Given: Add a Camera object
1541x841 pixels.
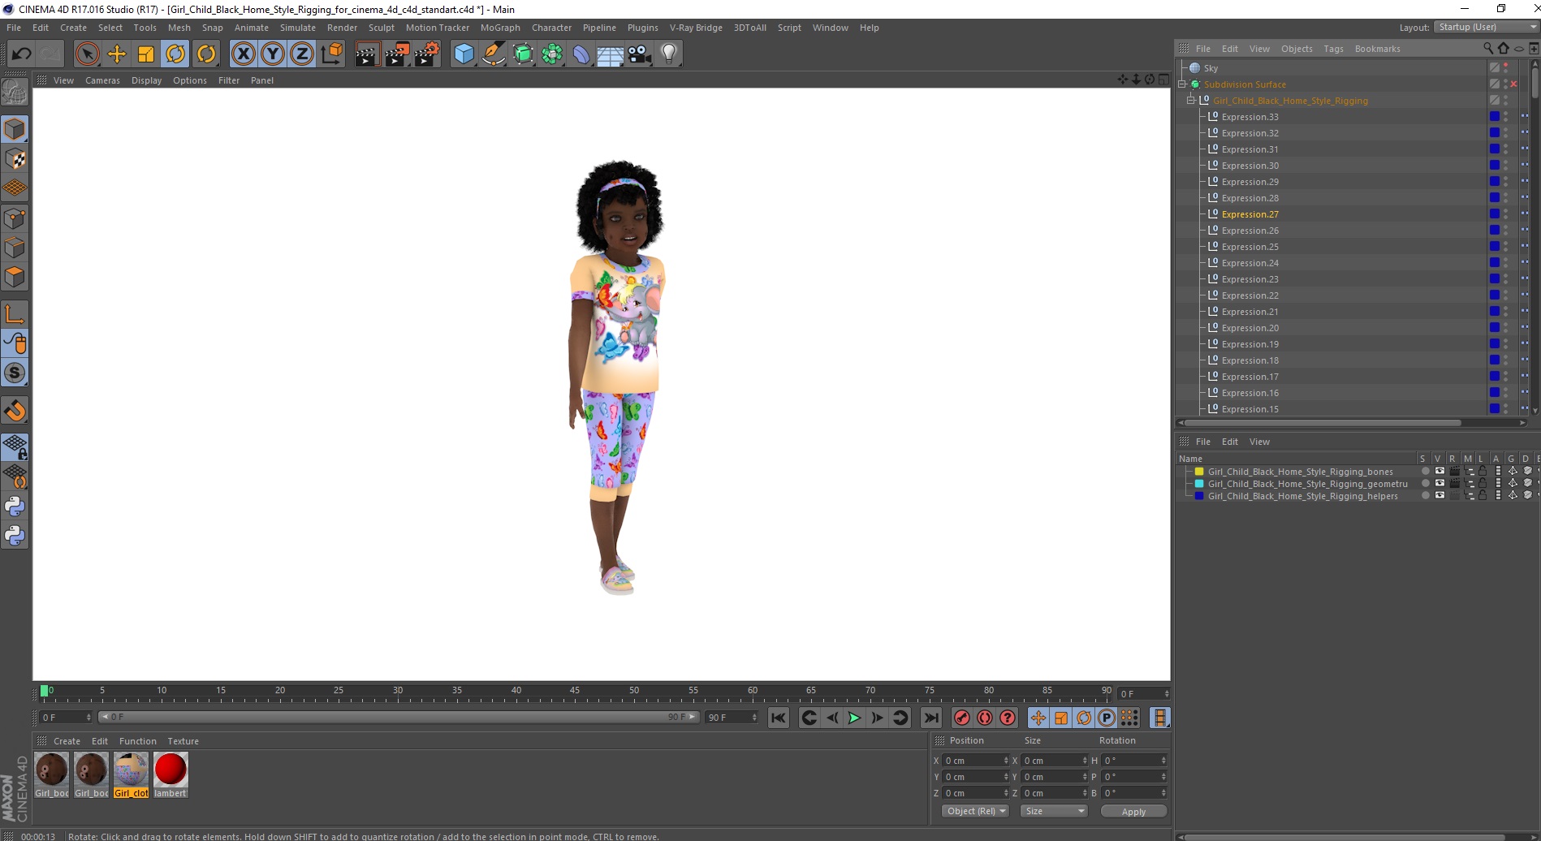Looking at the screenshot, I should coord(640,54).
